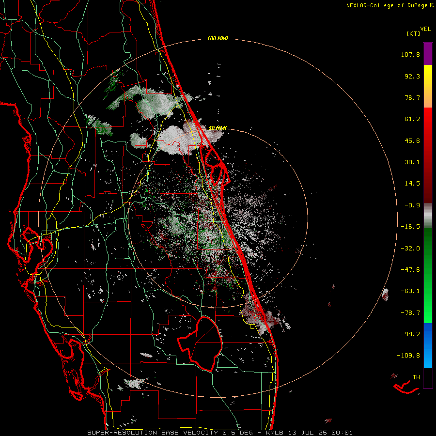Click the 92.3 velocity scale value
The image size is (436, 436).
(412, 76)
